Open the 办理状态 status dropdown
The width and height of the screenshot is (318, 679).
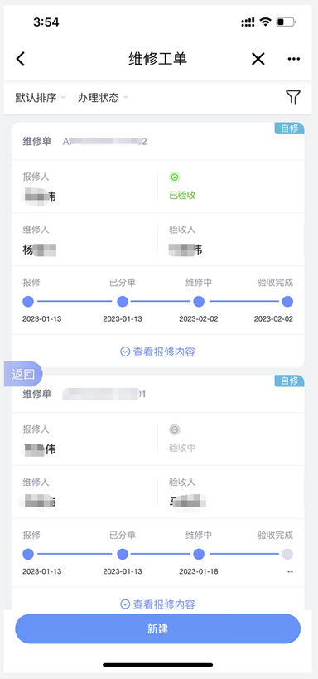tap(103, 98)
